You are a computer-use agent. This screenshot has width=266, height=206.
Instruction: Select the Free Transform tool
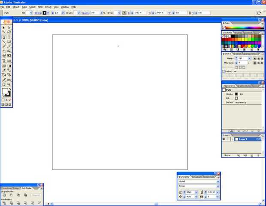tap(9, 56)
